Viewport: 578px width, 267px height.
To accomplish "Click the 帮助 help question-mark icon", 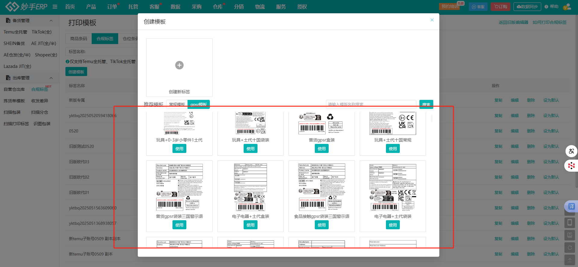I will click(546, 7).
